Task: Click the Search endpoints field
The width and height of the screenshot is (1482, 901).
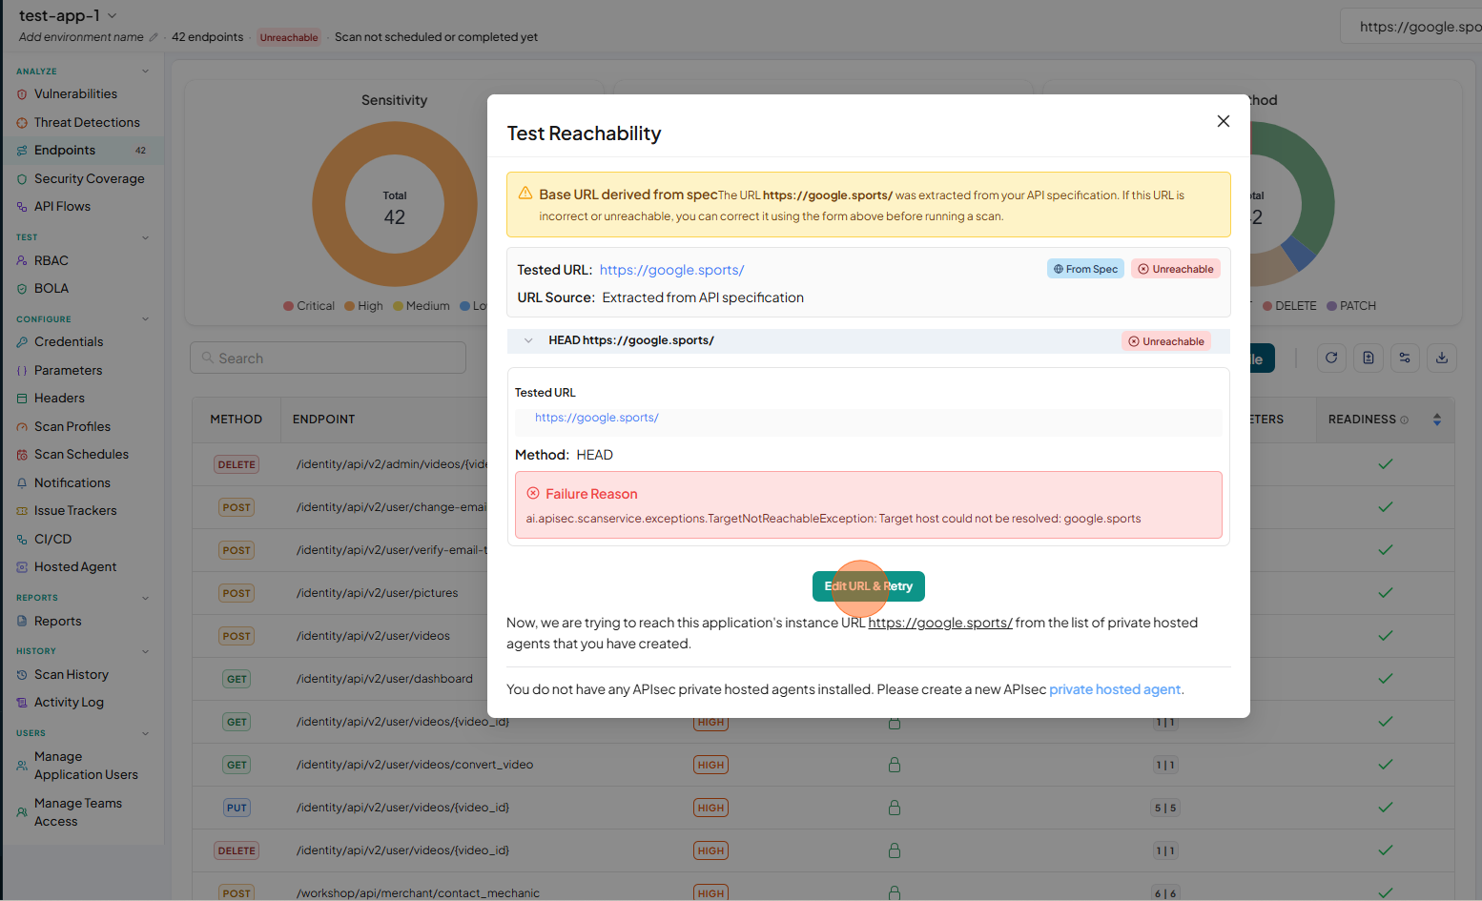Action: [328, 358]
